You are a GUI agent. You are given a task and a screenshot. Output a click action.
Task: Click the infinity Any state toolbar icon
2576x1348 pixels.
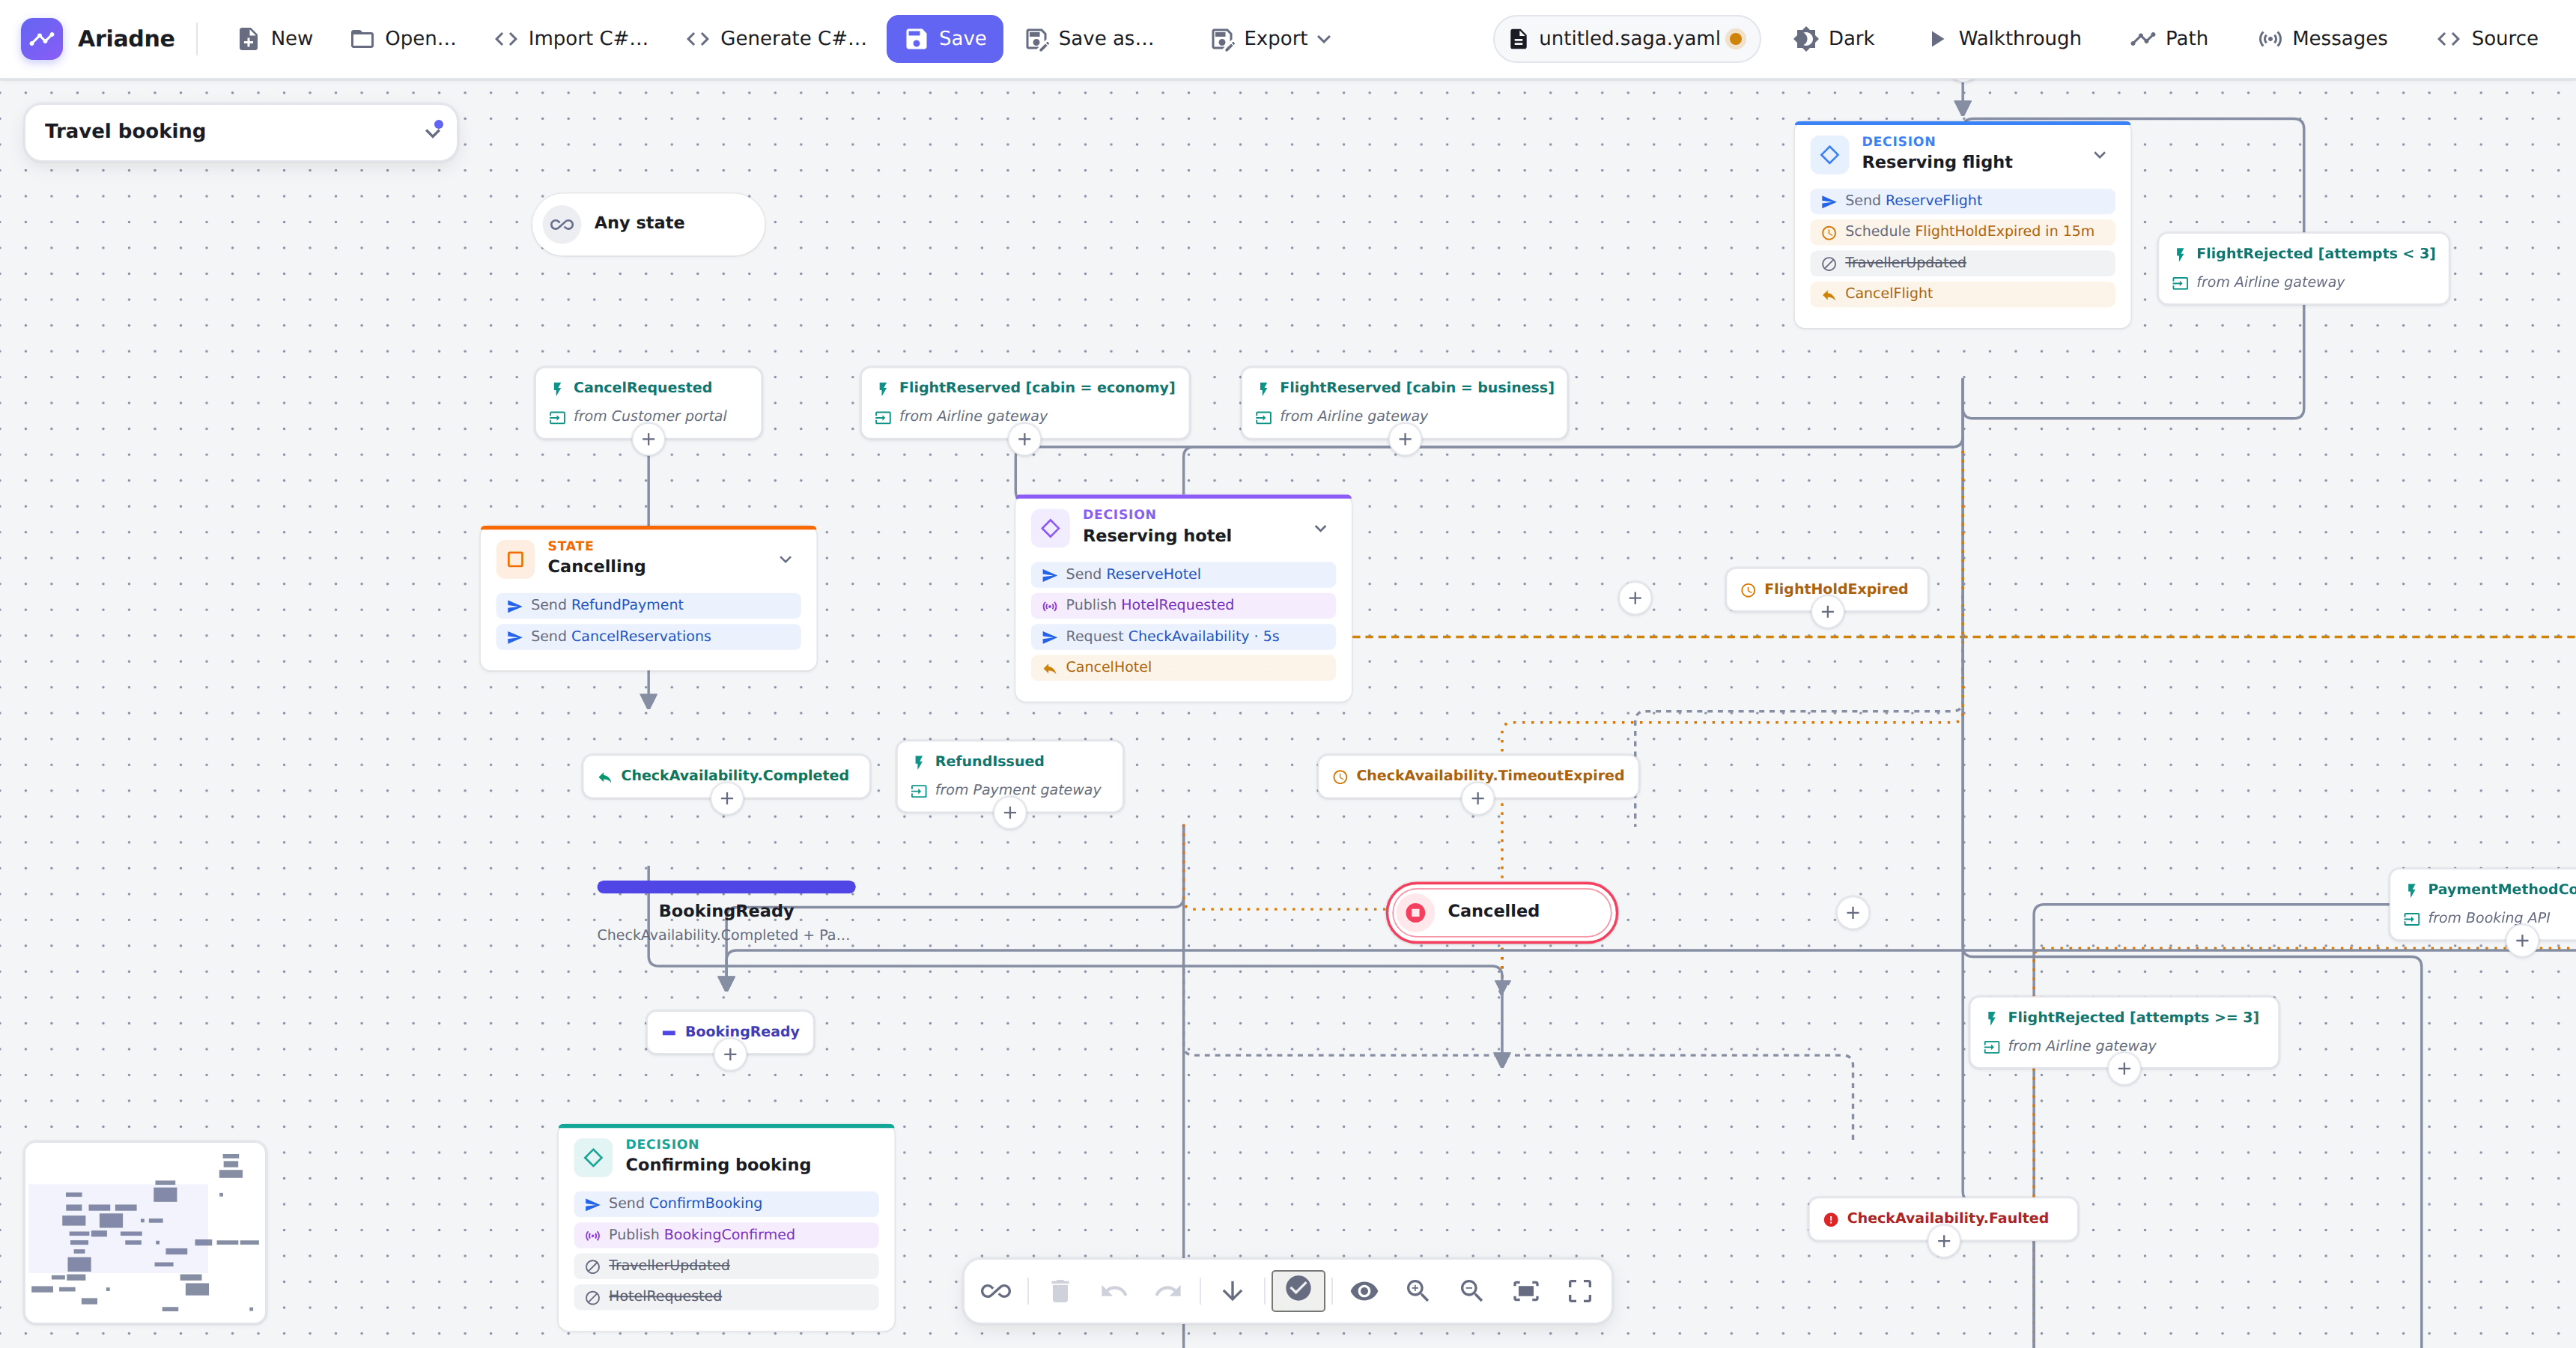(x=995, y=1291)
